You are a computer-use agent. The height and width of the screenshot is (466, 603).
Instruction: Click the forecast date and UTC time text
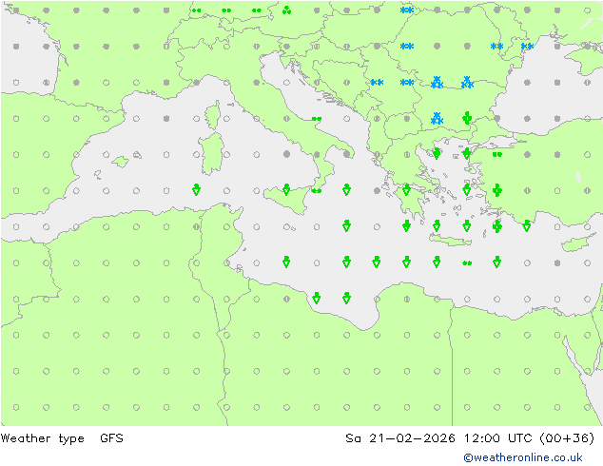tap(470, 438)
